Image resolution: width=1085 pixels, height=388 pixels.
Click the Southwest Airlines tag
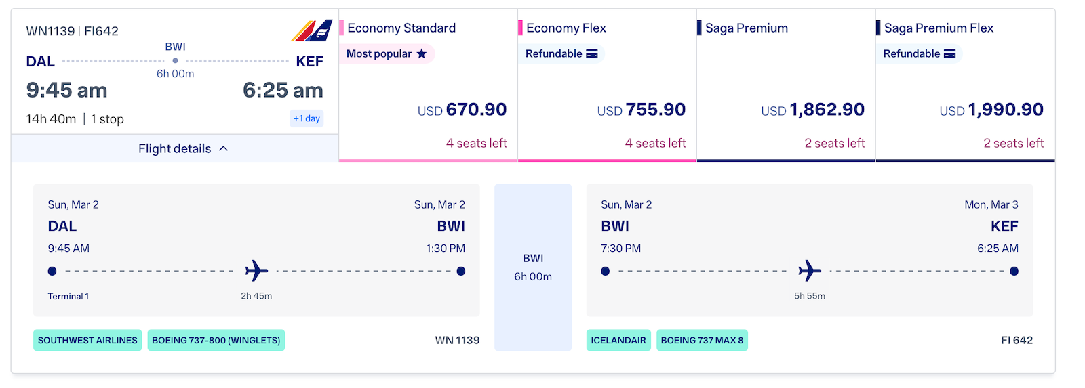click(x=87, y=340)
